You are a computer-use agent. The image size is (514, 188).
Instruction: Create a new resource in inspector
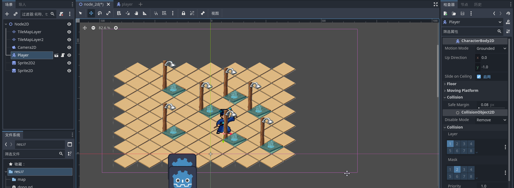click(x=445, y=13)
